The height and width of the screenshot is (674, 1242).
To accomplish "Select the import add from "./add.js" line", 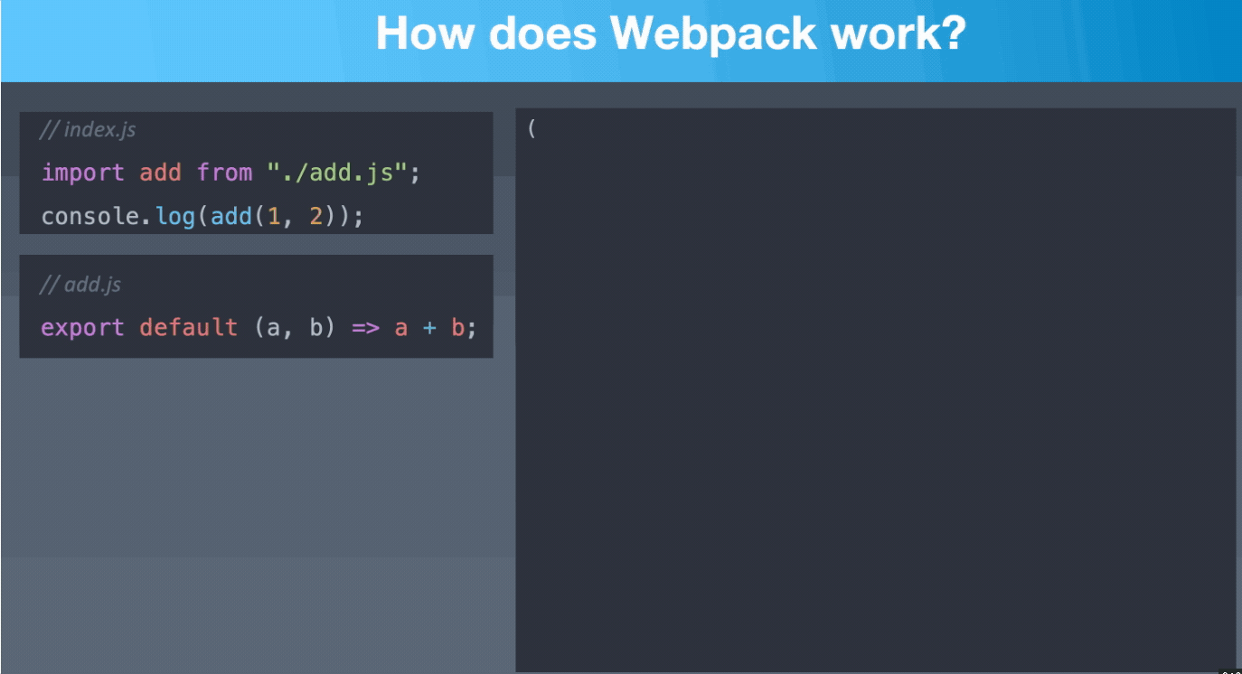I will 231,173.
